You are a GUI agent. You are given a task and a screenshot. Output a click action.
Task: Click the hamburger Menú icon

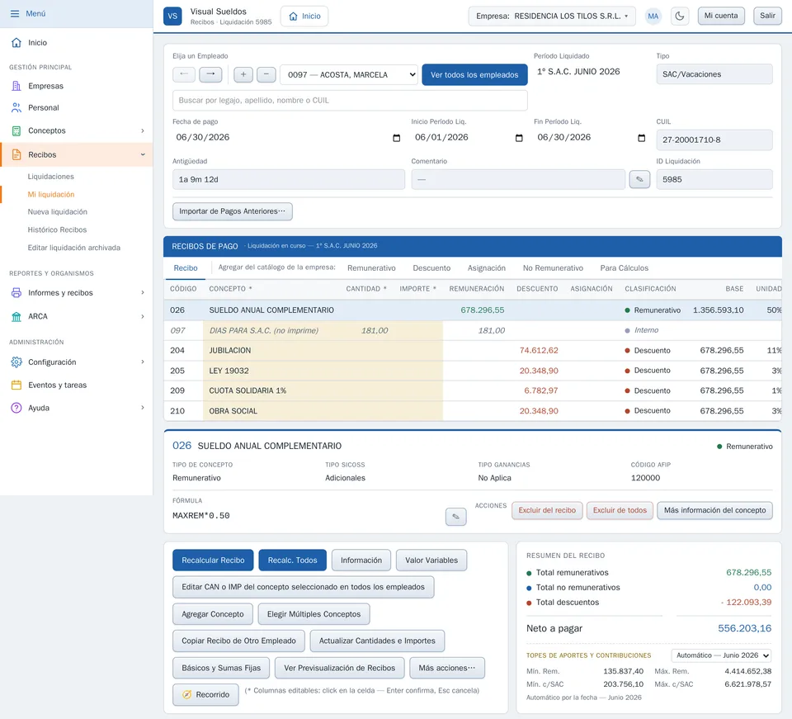(x=15, y=14)
